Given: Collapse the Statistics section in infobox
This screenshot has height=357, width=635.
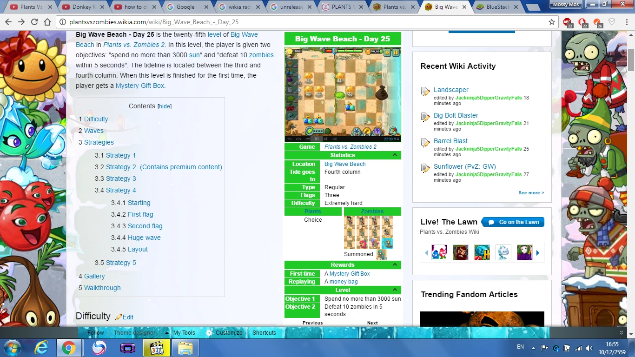Looking at the screenshot, I should pos(395,155).
